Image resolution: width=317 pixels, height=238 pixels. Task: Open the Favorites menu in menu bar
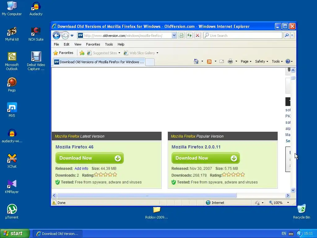click(93, 44)
